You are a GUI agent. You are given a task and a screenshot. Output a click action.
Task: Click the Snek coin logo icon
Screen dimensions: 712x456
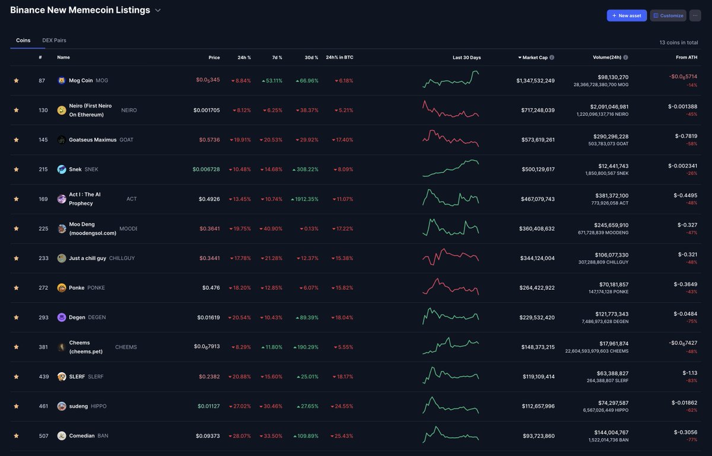61,169
